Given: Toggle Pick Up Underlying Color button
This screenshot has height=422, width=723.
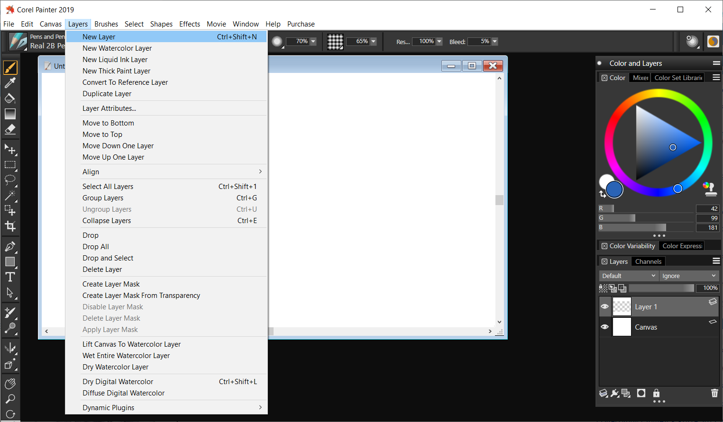Looking at the screenshot, I should 613,288.
